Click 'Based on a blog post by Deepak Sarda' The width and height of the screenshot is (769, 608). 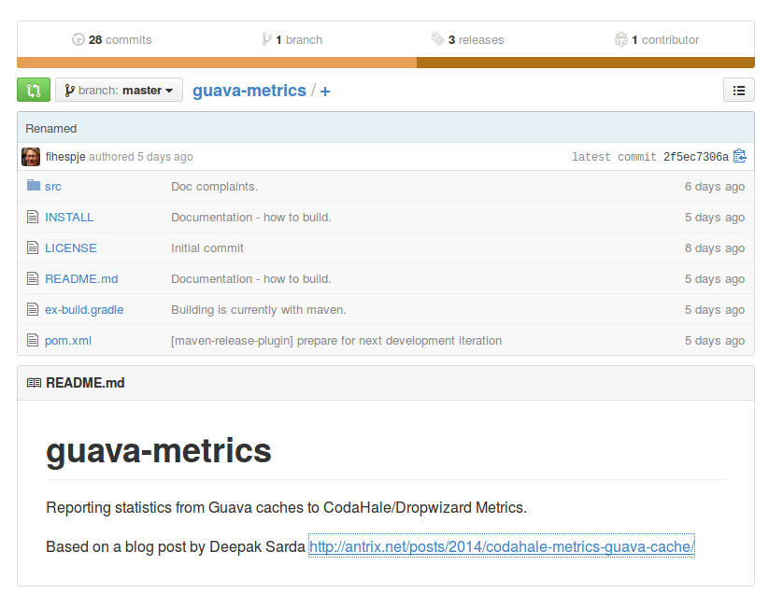[176, 546]
